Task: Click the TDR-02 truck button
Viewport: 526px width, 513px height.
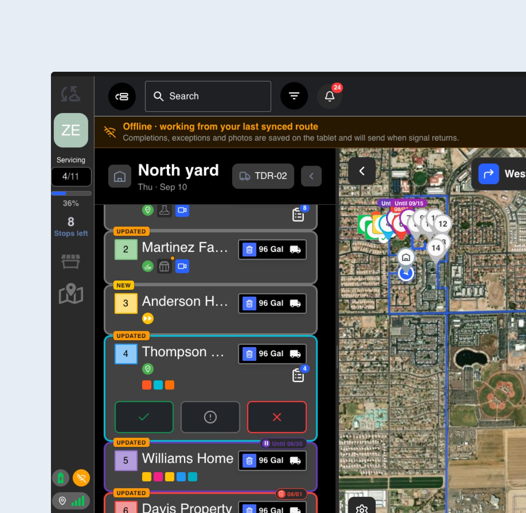Action: pyautogui.click(x=263, y=176)
